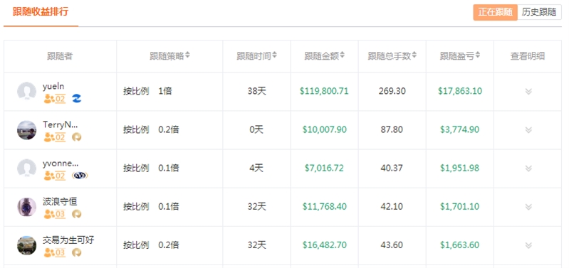Sort by 跟随策略 column arrows
569x268 pixels.
187,55
